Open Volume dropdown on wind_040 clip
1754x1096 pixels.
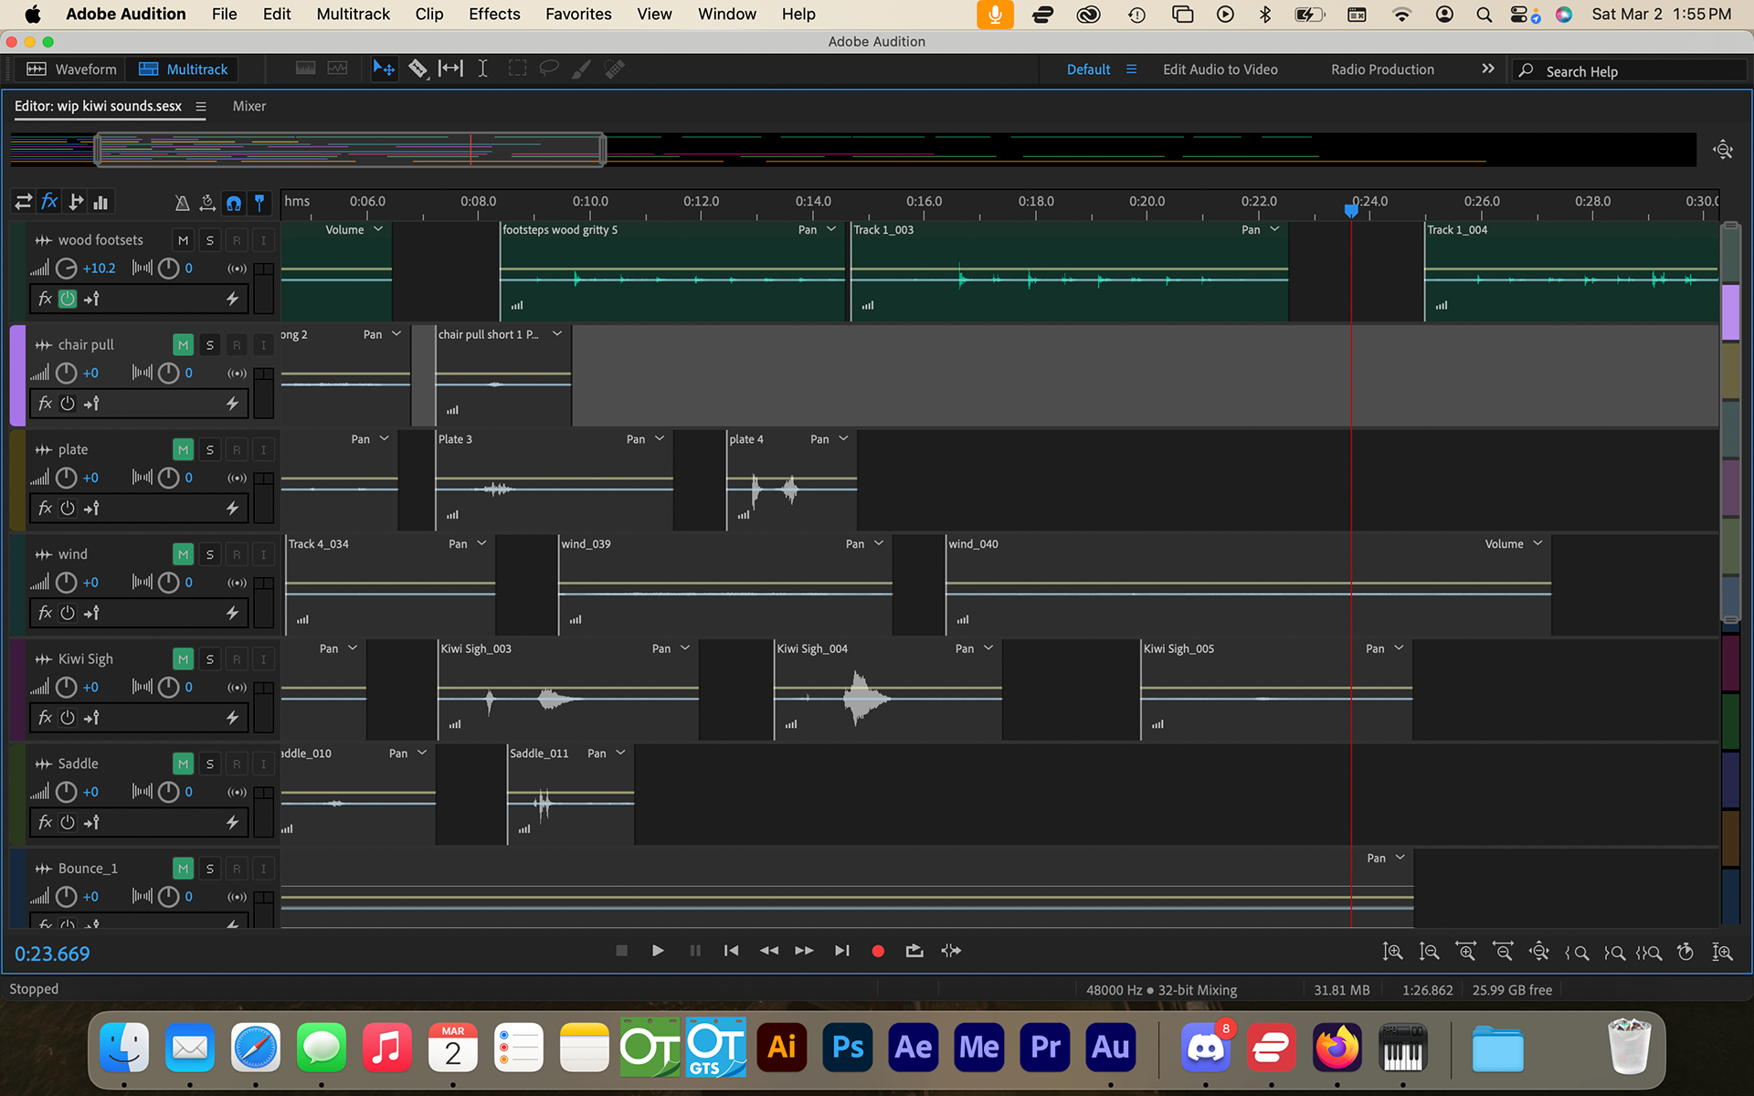coord(1513,544)
